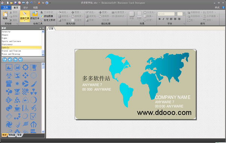Pick the hourglass symbol shape
Image resolution: width=226 pixels, height=143 pixels.
(x=17, y=76)
